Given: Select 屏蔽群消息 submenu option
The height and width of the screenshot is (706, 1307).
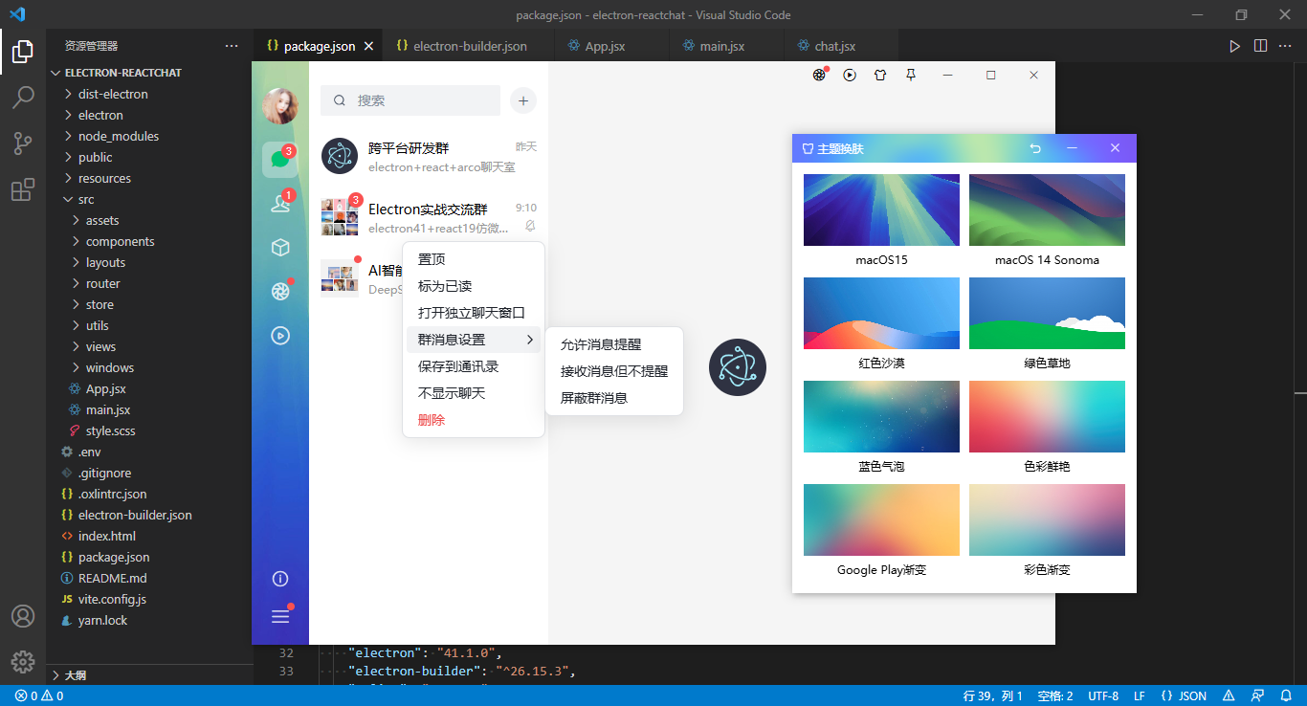Looking at the screenshot, I should click(x=614, y=398).
